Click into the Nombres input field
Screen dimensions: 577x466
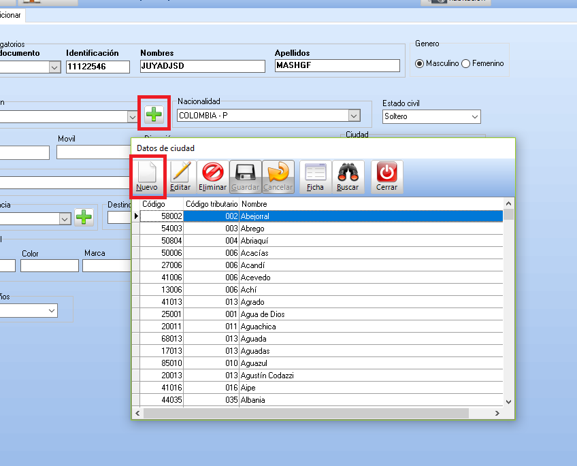click(x=202, y=66)
